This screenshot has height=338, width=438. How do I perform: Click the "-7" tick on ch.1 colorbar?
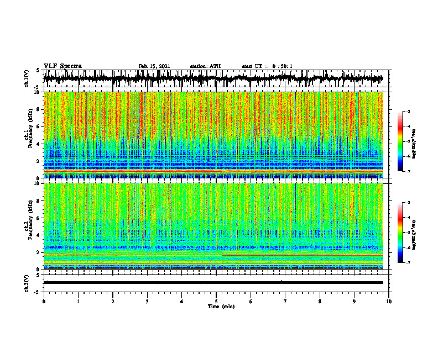pyautogui.click(x=408, y=171)
